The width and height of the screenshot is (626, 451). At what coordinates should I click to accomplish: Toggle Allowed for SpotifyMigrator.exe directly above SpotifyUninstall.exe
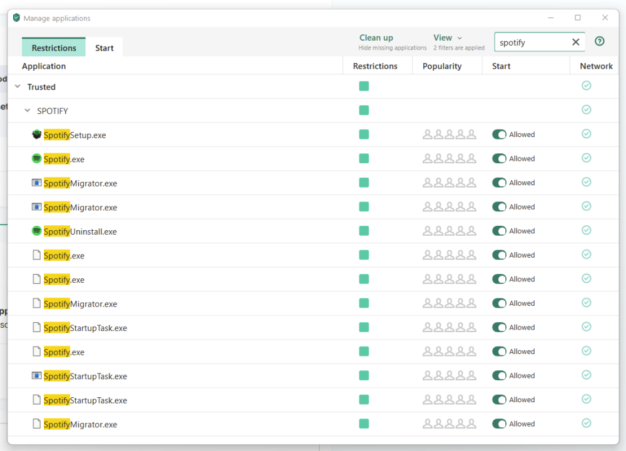pyautogui.click(x=499, y=207)
